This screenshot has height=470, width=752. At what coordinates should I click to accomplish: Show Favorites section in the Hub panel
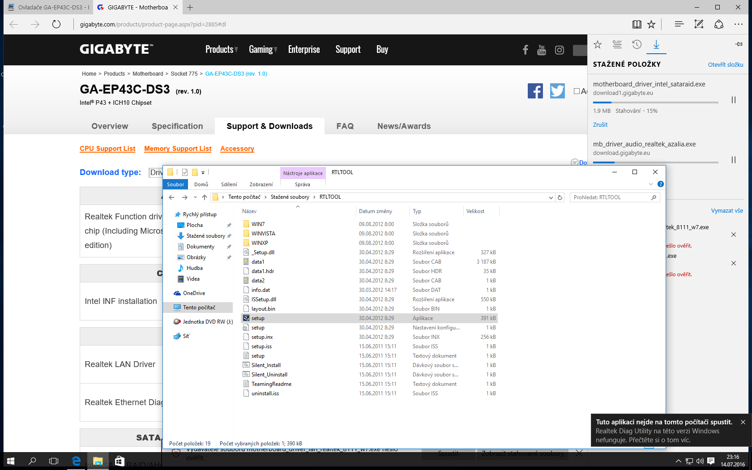(598, 44)
